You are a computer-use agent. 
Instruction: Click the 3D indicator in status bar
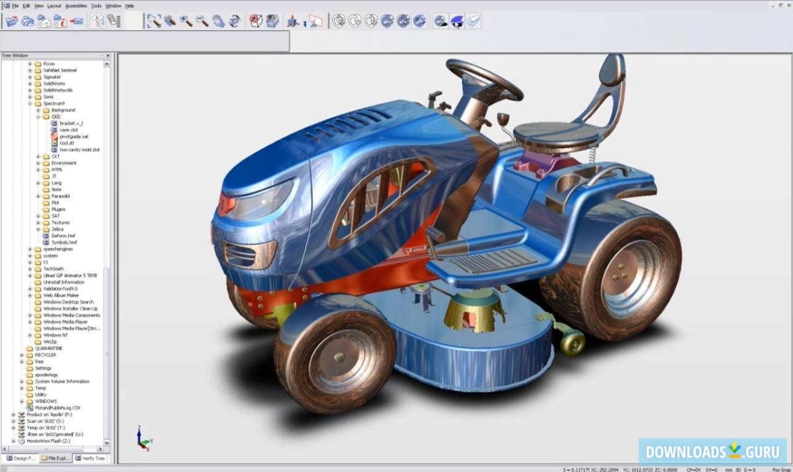(x=738, y=470)
